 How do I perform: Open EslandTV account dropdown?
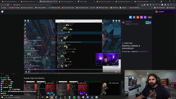(165, 12)
